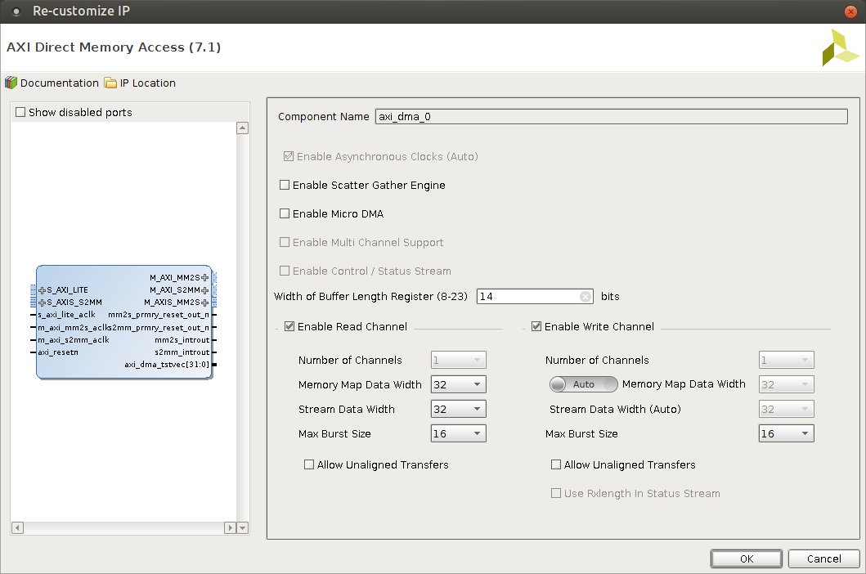Disable the Enable Write Channel checkbox
The image size is (866, 574).
536,326
